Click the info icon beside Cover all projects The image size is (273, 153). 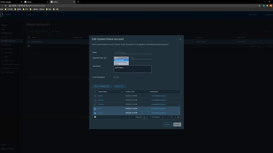click(118, 77)
